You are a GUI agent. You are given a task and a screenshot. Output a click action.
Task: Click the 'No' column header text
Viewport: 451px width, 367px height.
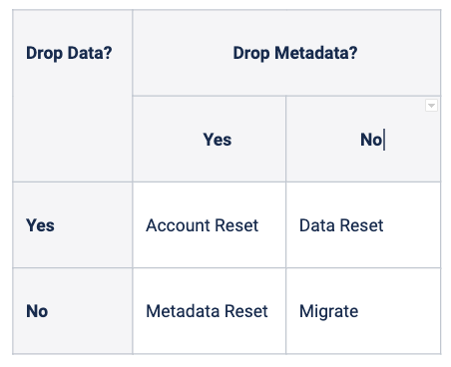[371, 140]
